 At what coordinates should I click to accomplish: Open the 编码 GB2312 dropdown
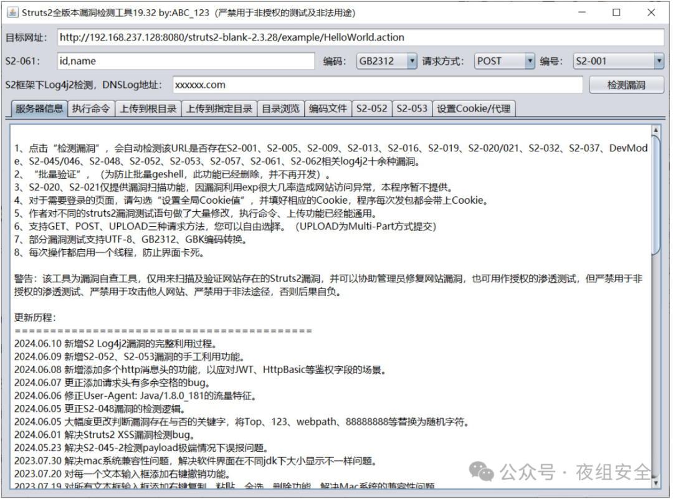[x=386, y=61]
